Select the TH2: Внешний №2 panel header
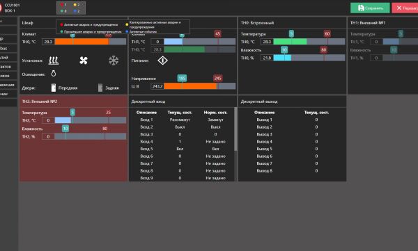 click(x=73, y=102)
